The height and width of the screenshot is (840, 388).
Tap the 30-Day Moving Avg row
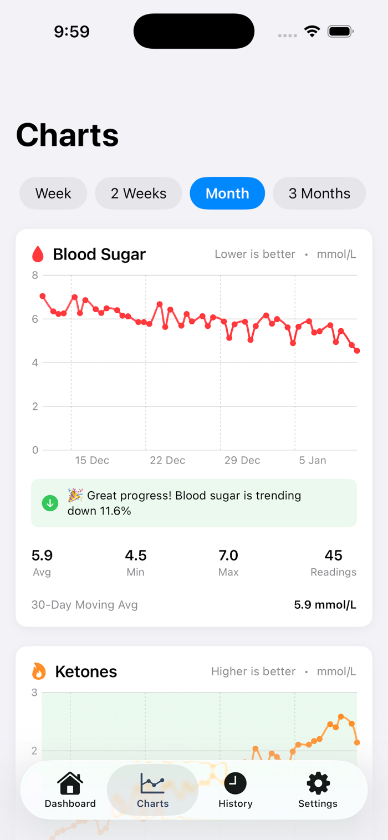(x=194, y=605)
